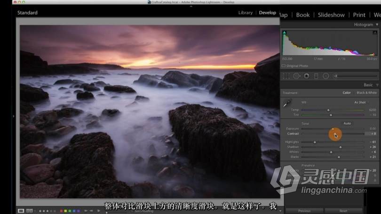Click the ISO 200 histogram label
The height and width of the screenshot is (214, 381).
click(287, 59)
